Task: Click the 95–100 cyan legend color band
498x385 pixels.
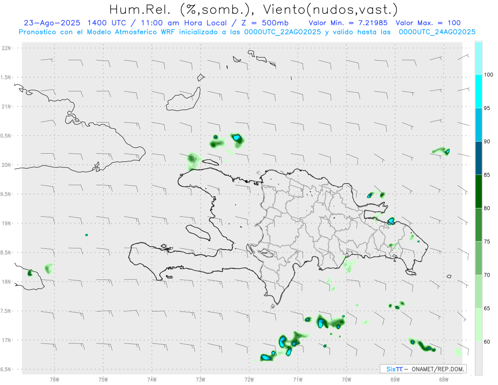Action: pos(478,91)
